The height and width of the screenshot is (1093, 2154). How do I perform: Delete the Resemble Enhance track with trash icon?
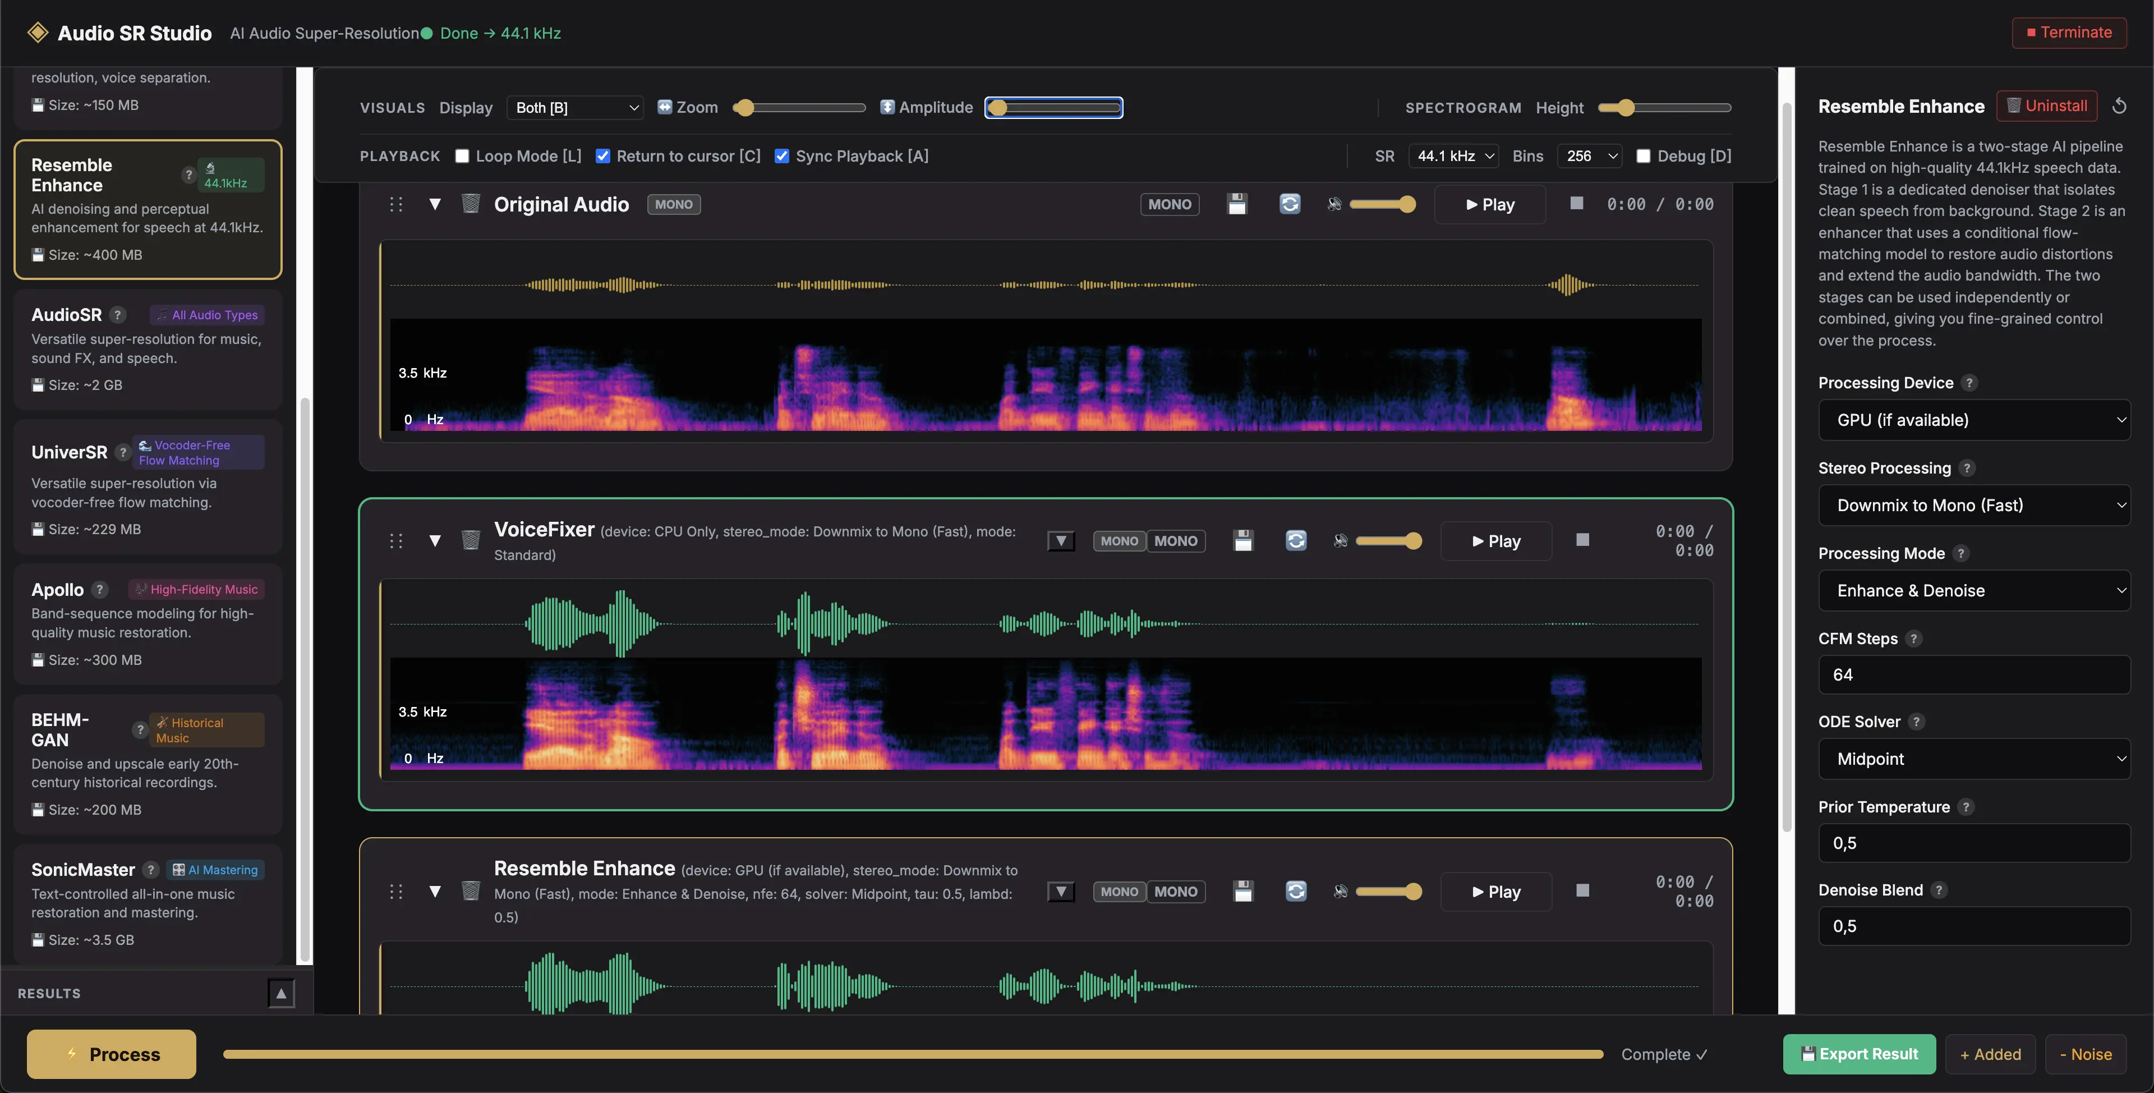point(471,892)
